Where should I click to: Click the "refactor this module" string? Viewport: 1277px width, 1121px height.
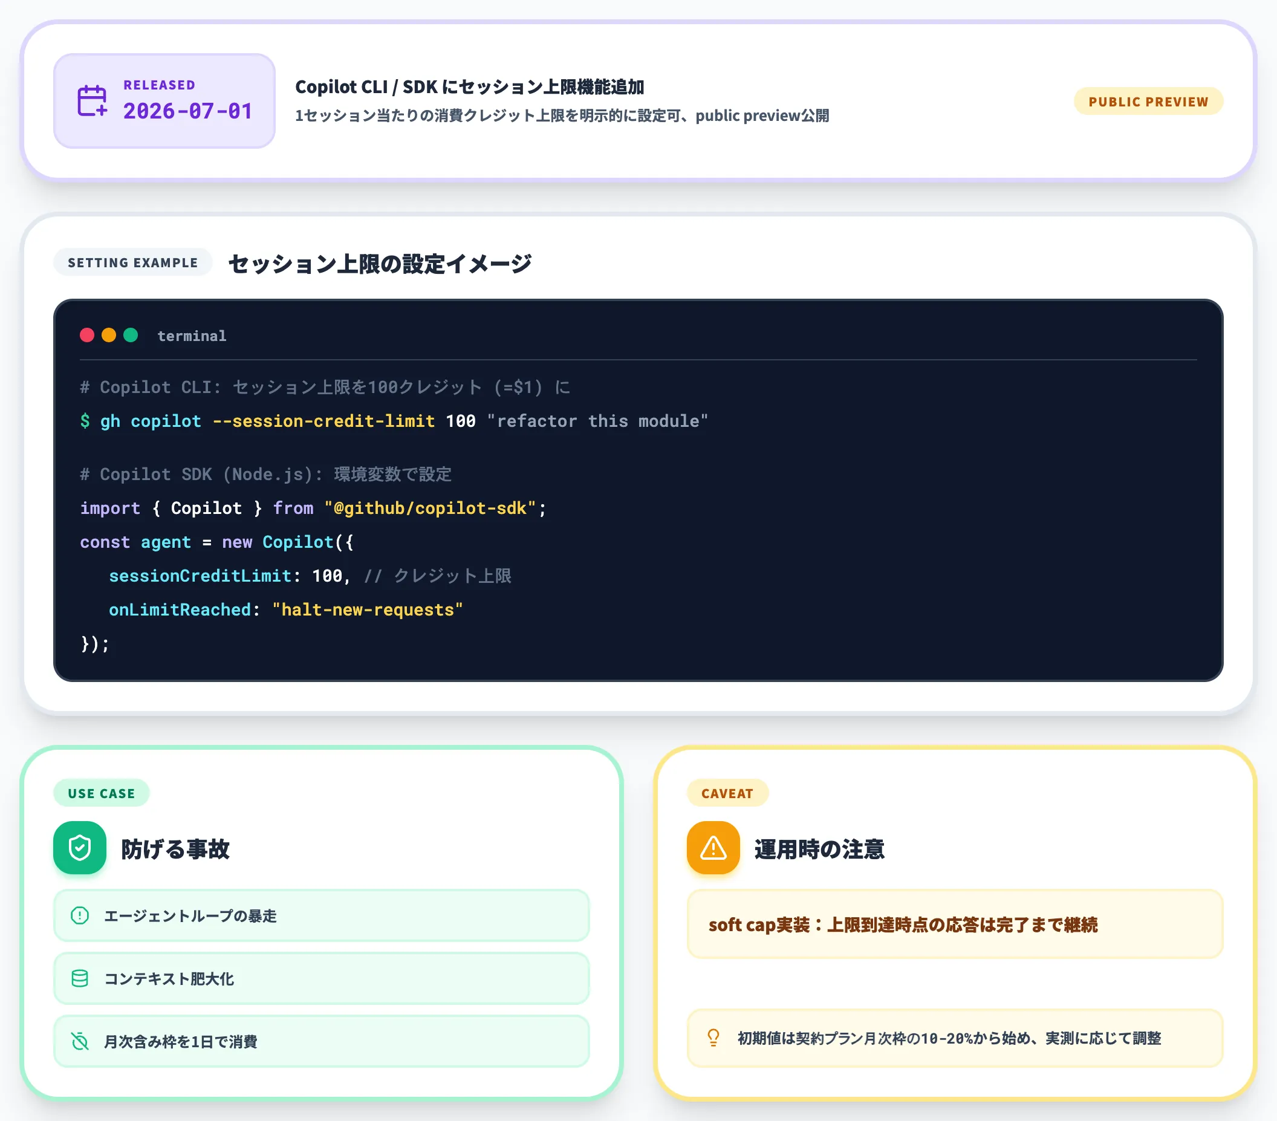coord(597,421)
